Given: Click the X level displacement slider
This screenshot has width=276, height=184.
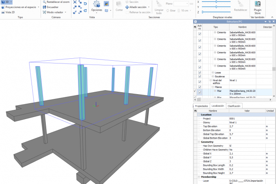Looking at the screenshot, I should click(x=216, y=2).
